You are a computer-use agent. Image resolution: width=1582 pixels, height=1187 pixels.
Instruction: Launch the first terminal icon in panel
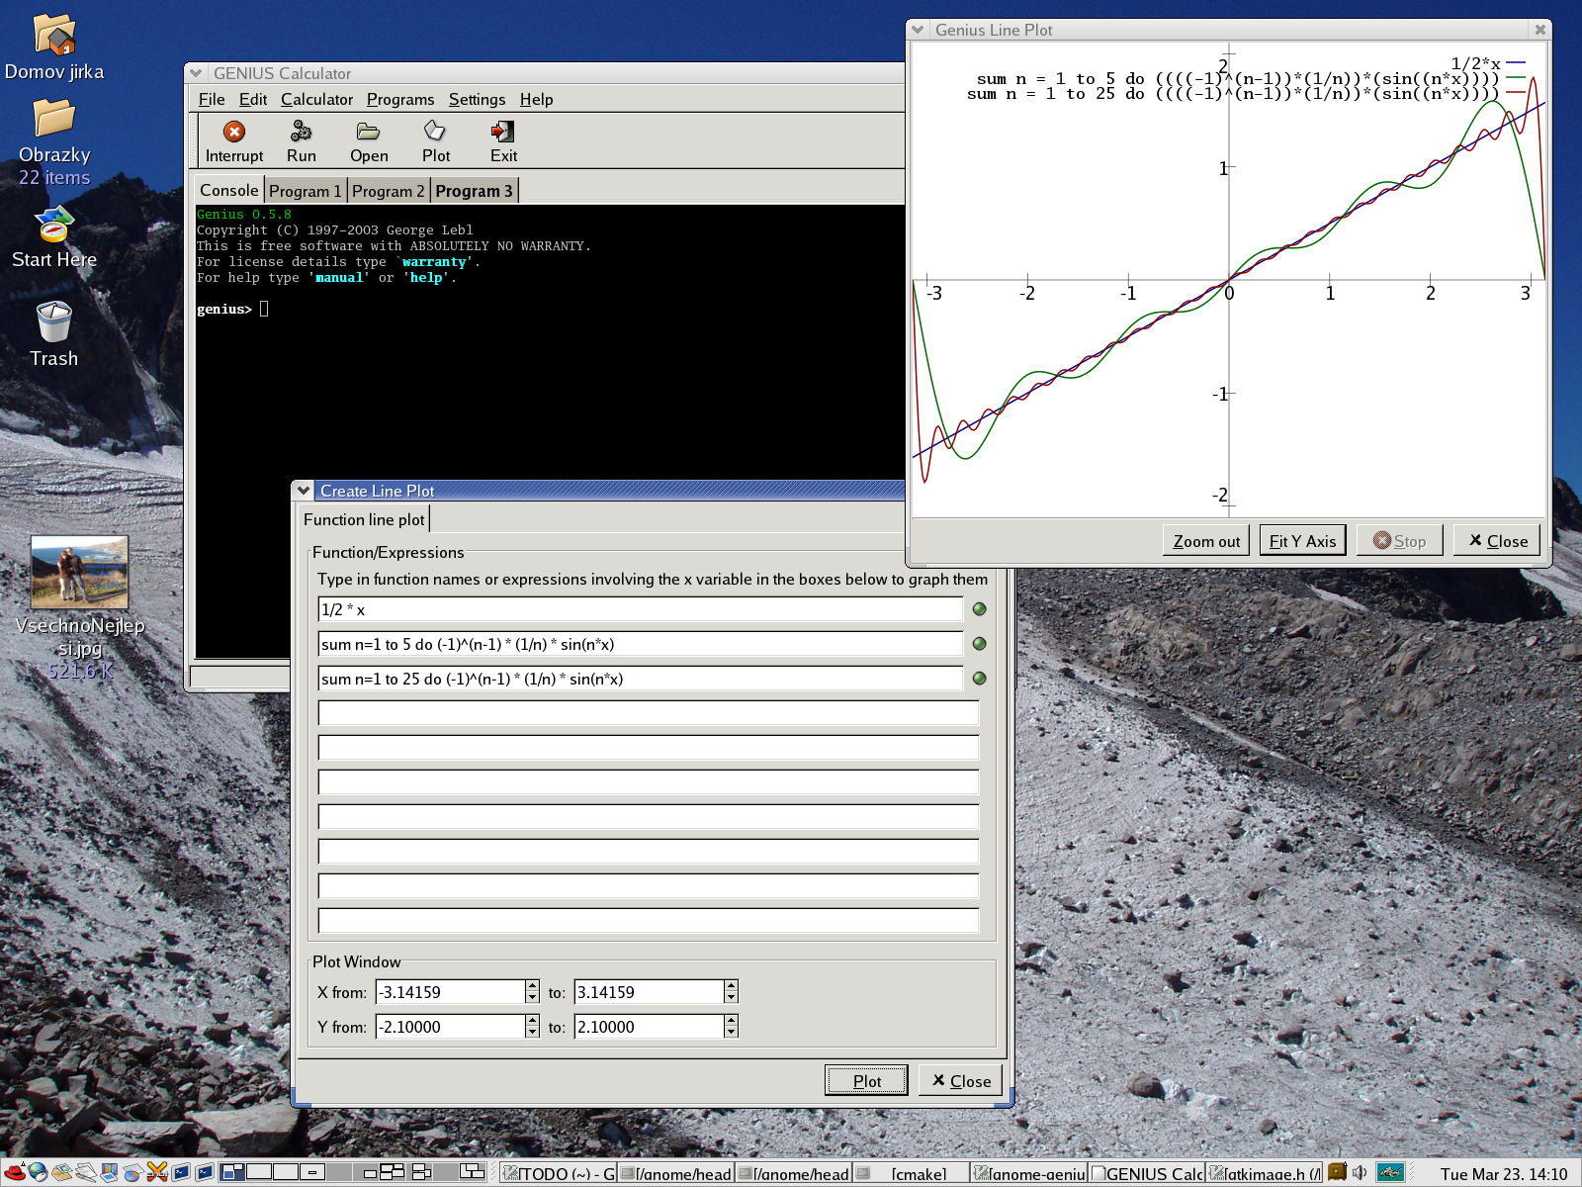coord(181,1173)
